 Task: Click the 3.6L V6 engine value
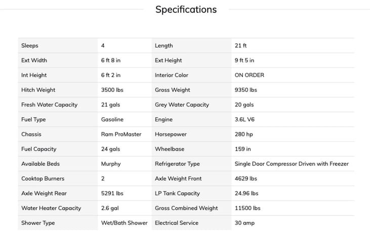tap(245, 120)
